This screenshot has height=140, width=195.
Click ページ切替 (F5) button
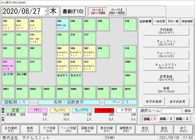[68, 130]
